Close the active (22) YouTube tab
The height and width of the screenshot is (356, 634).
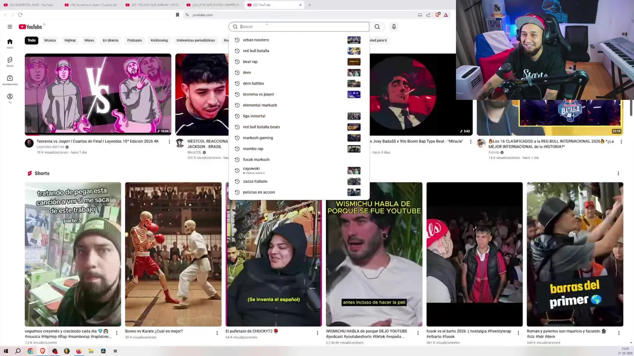point(300,5)
